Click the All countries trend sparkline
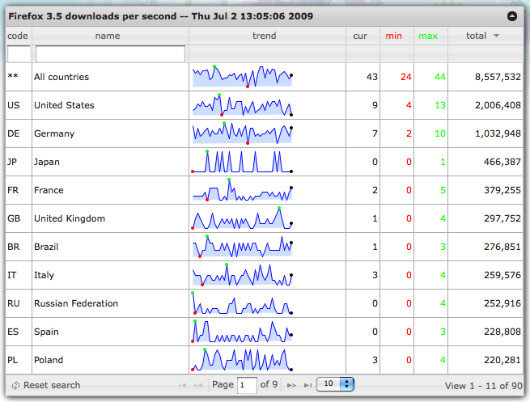The height and width of the screenshot is (402, 530). point(242,76)
